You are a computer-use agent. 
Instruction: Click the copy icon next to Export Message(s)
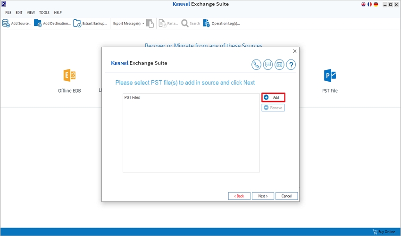click(x=150, y=23)
